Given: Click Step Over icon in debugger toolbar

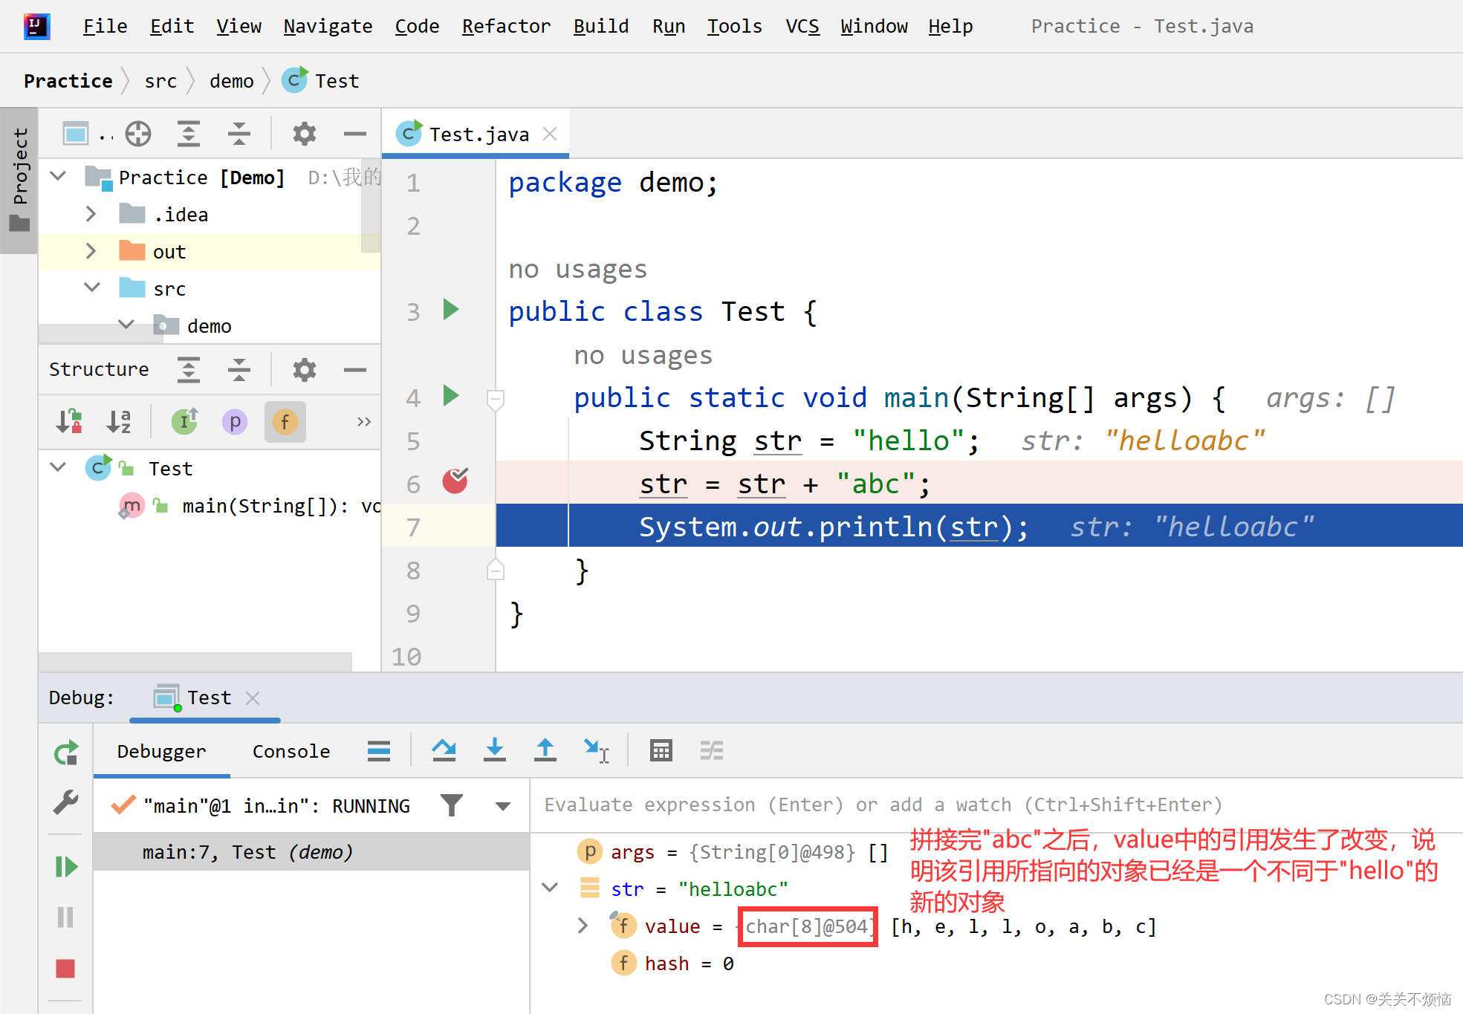Looking at the screenshot, I should click(444, 750).
